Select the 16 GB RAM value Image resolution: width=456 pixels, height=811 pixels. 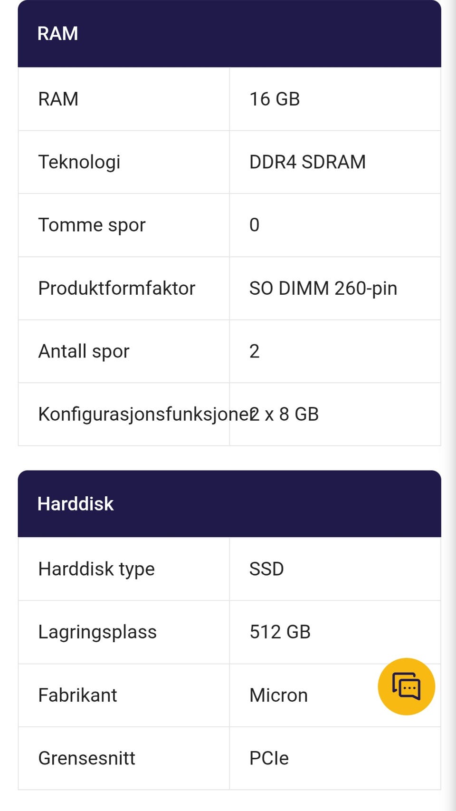[275, 99]
